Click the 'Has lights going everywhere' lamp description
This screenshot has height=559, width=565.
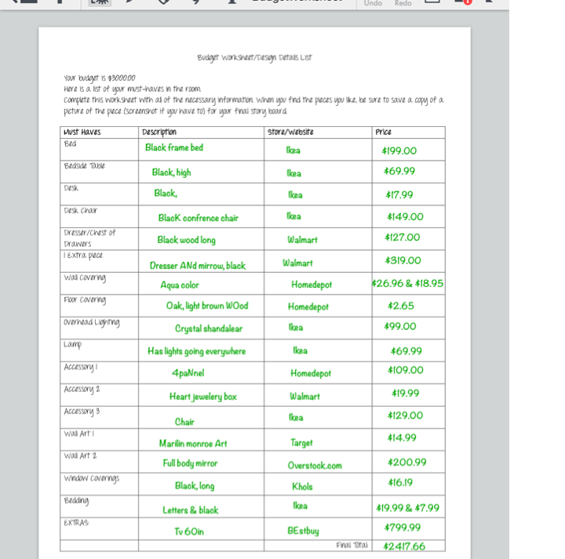click(196, 351)
